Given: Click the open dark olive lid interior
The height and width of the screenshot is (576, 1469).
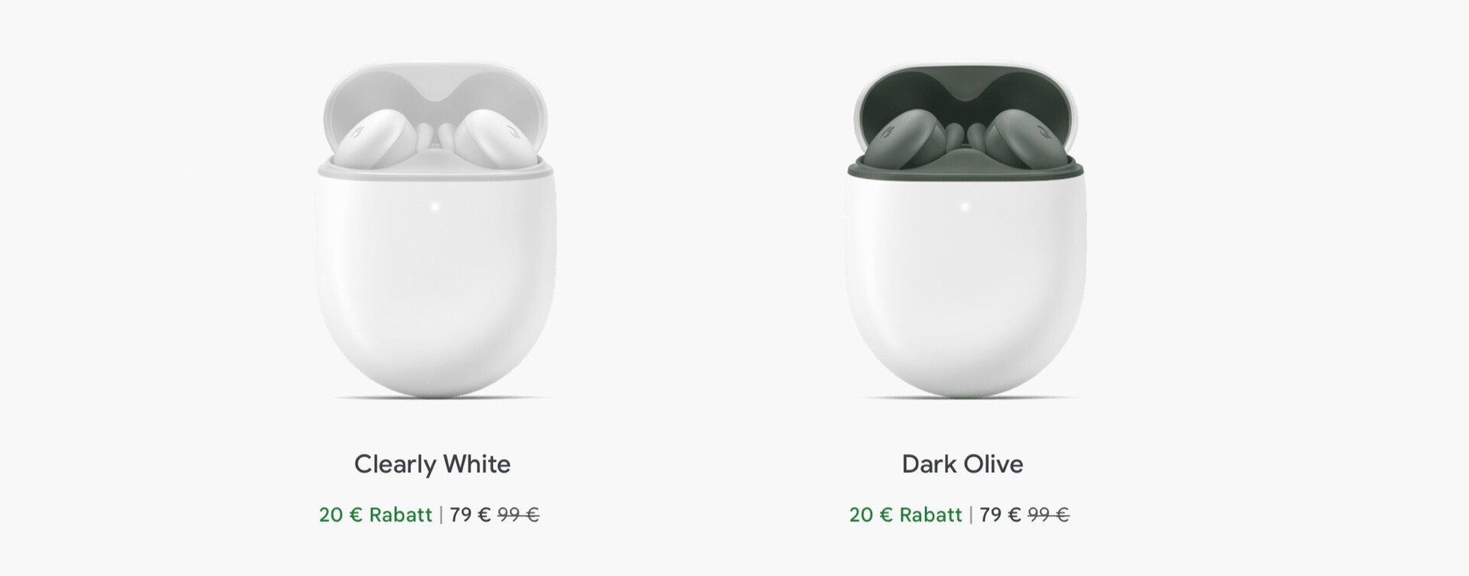Looking at the screenshot, I should [965, 90].
